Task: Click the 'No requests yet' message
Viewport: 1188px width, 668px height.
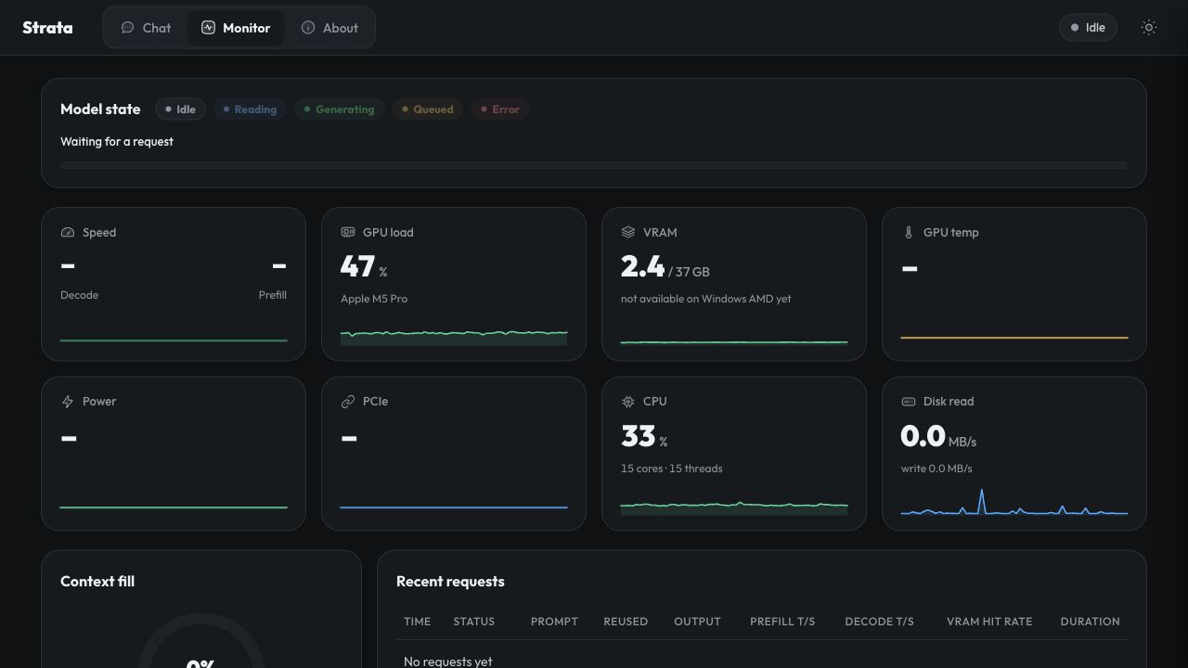Action: coord(448,662)
